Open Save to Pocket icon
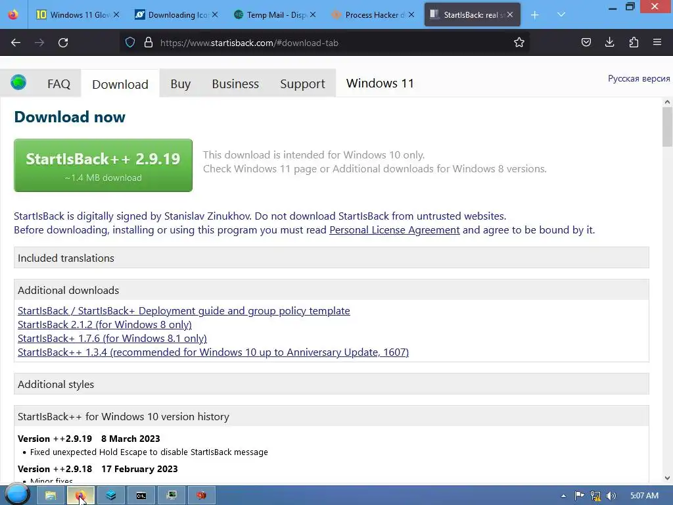This screenshot has width=673, height=505. click(586, 43)
